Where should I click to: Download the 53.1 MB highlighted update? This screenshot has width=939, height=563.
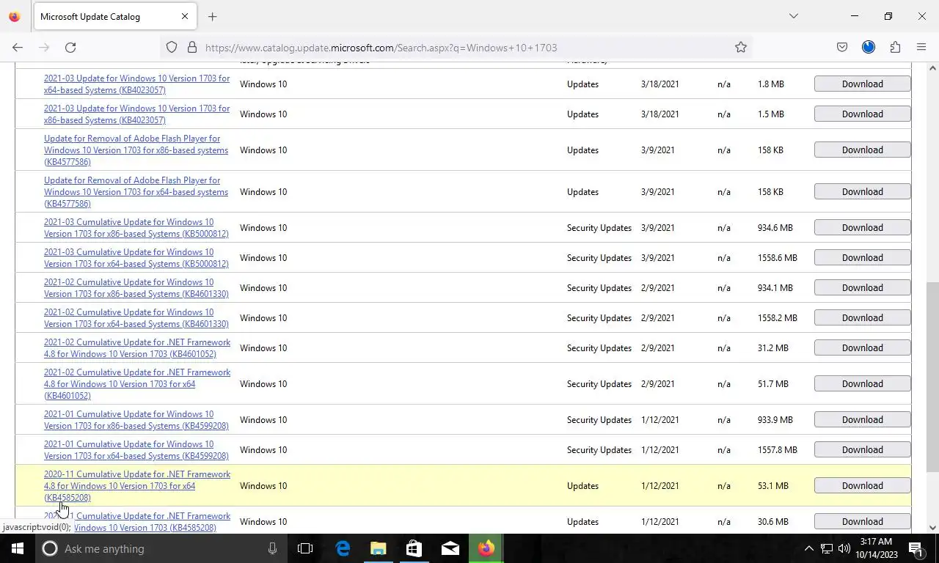pyautogui.click(x=862, y=485)
